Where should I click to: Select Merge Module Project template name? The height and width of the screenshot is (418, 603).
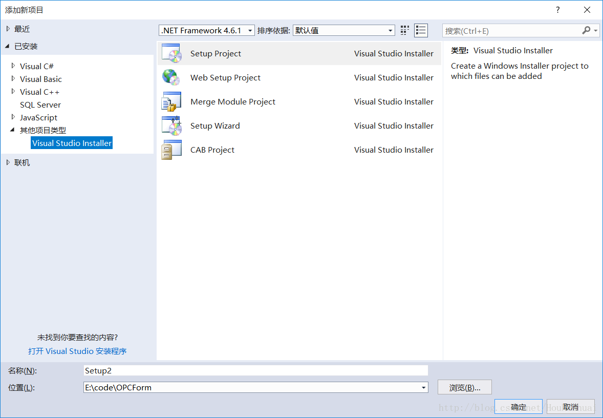coord(233,101)
